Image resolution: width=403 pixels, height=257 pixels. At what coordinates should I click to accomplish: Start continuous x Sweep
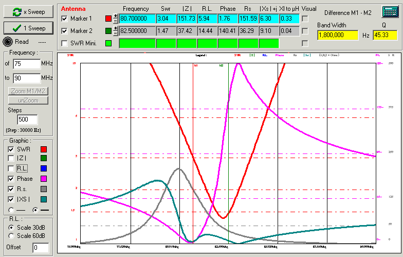pyautogui.click(x=27, y=12)
